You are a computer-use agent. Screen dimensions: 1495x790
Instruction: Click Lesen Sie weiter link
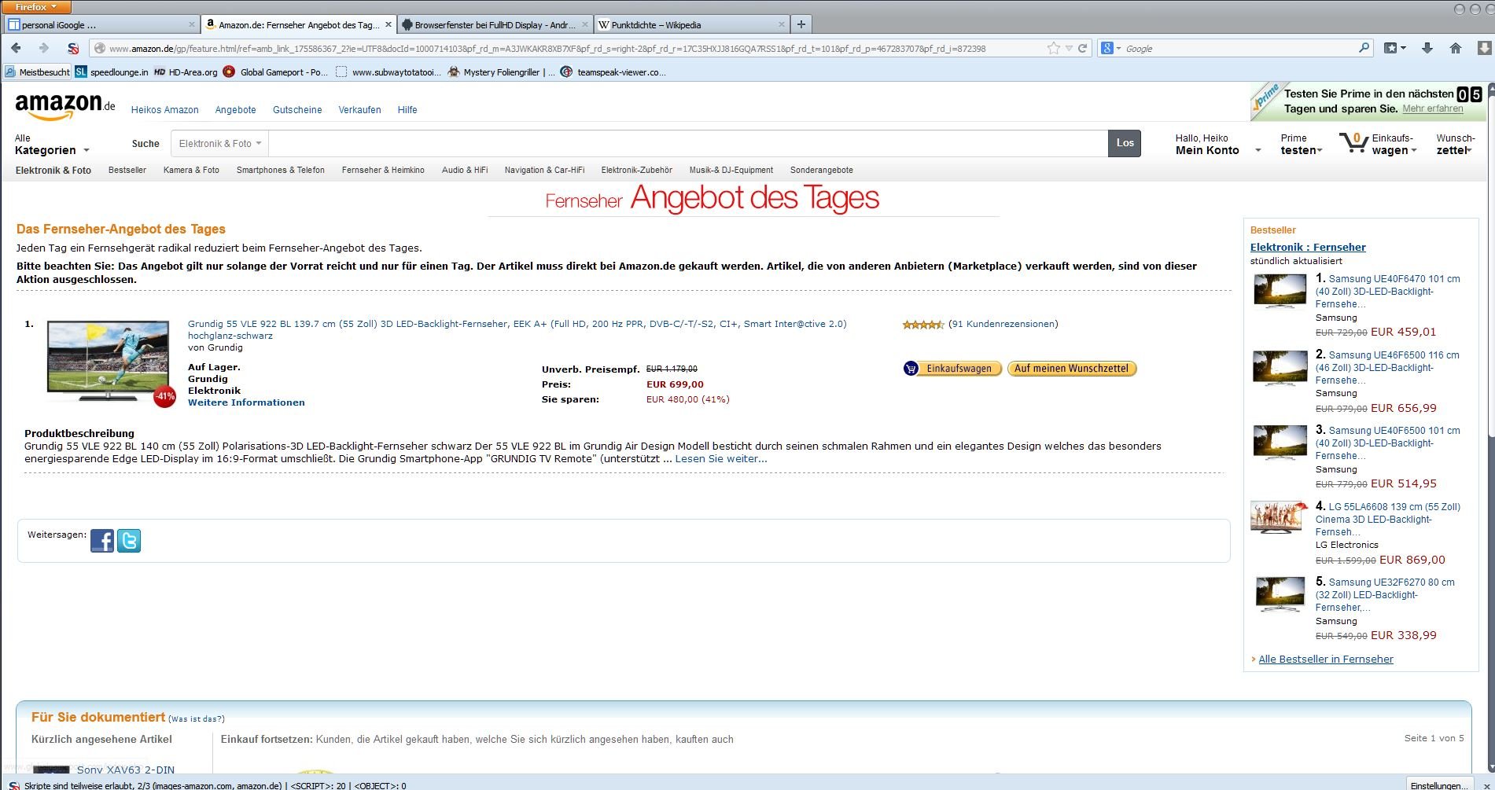point(721,459)
